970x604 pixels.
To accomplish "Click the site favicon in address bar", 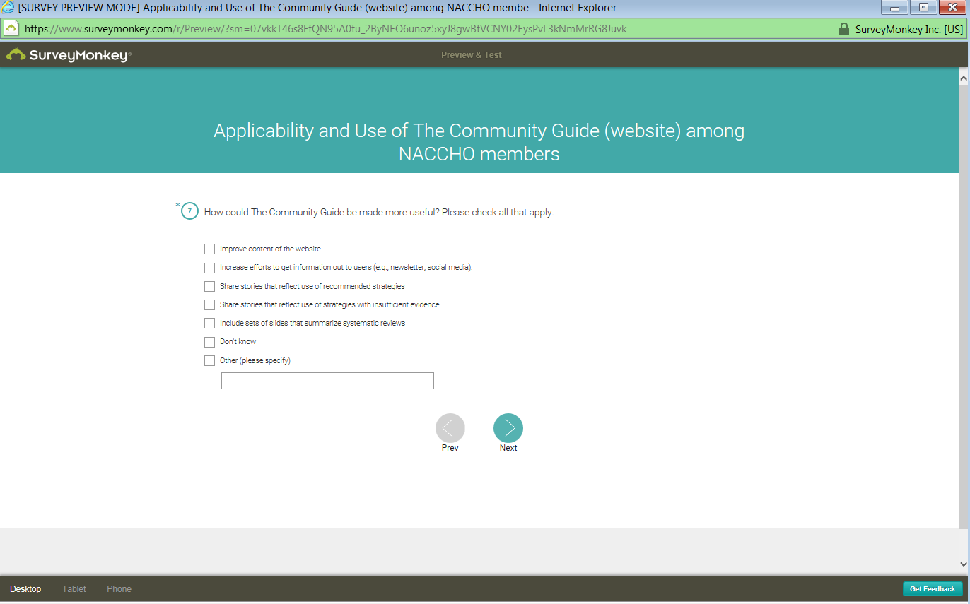I will point(11,29).
